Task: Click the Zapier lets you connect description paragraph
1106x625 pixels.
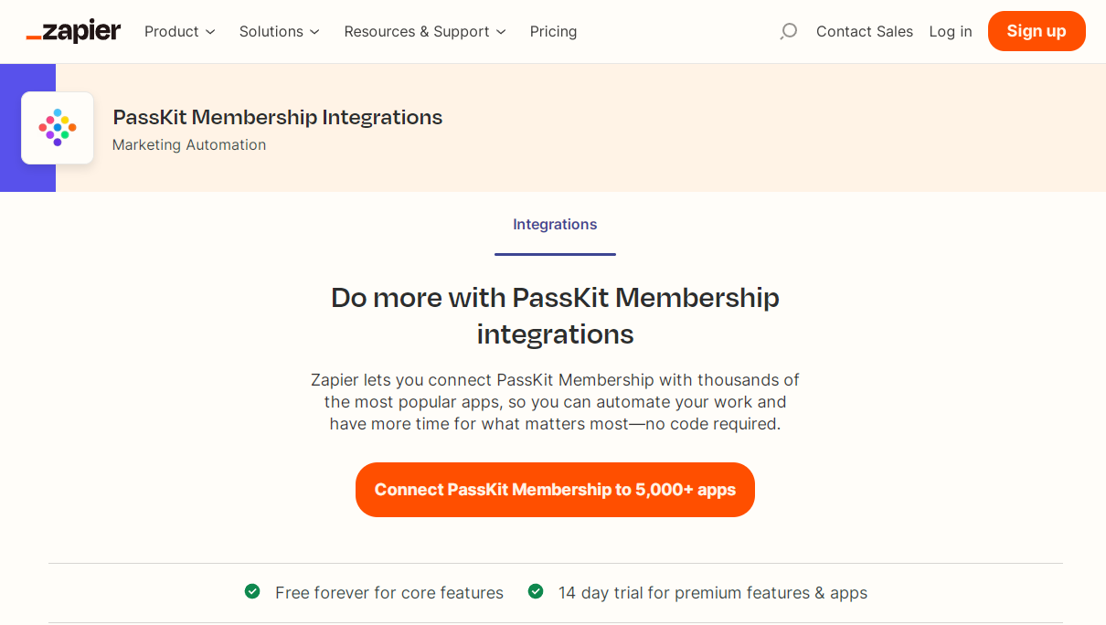Action: (555, 402)
